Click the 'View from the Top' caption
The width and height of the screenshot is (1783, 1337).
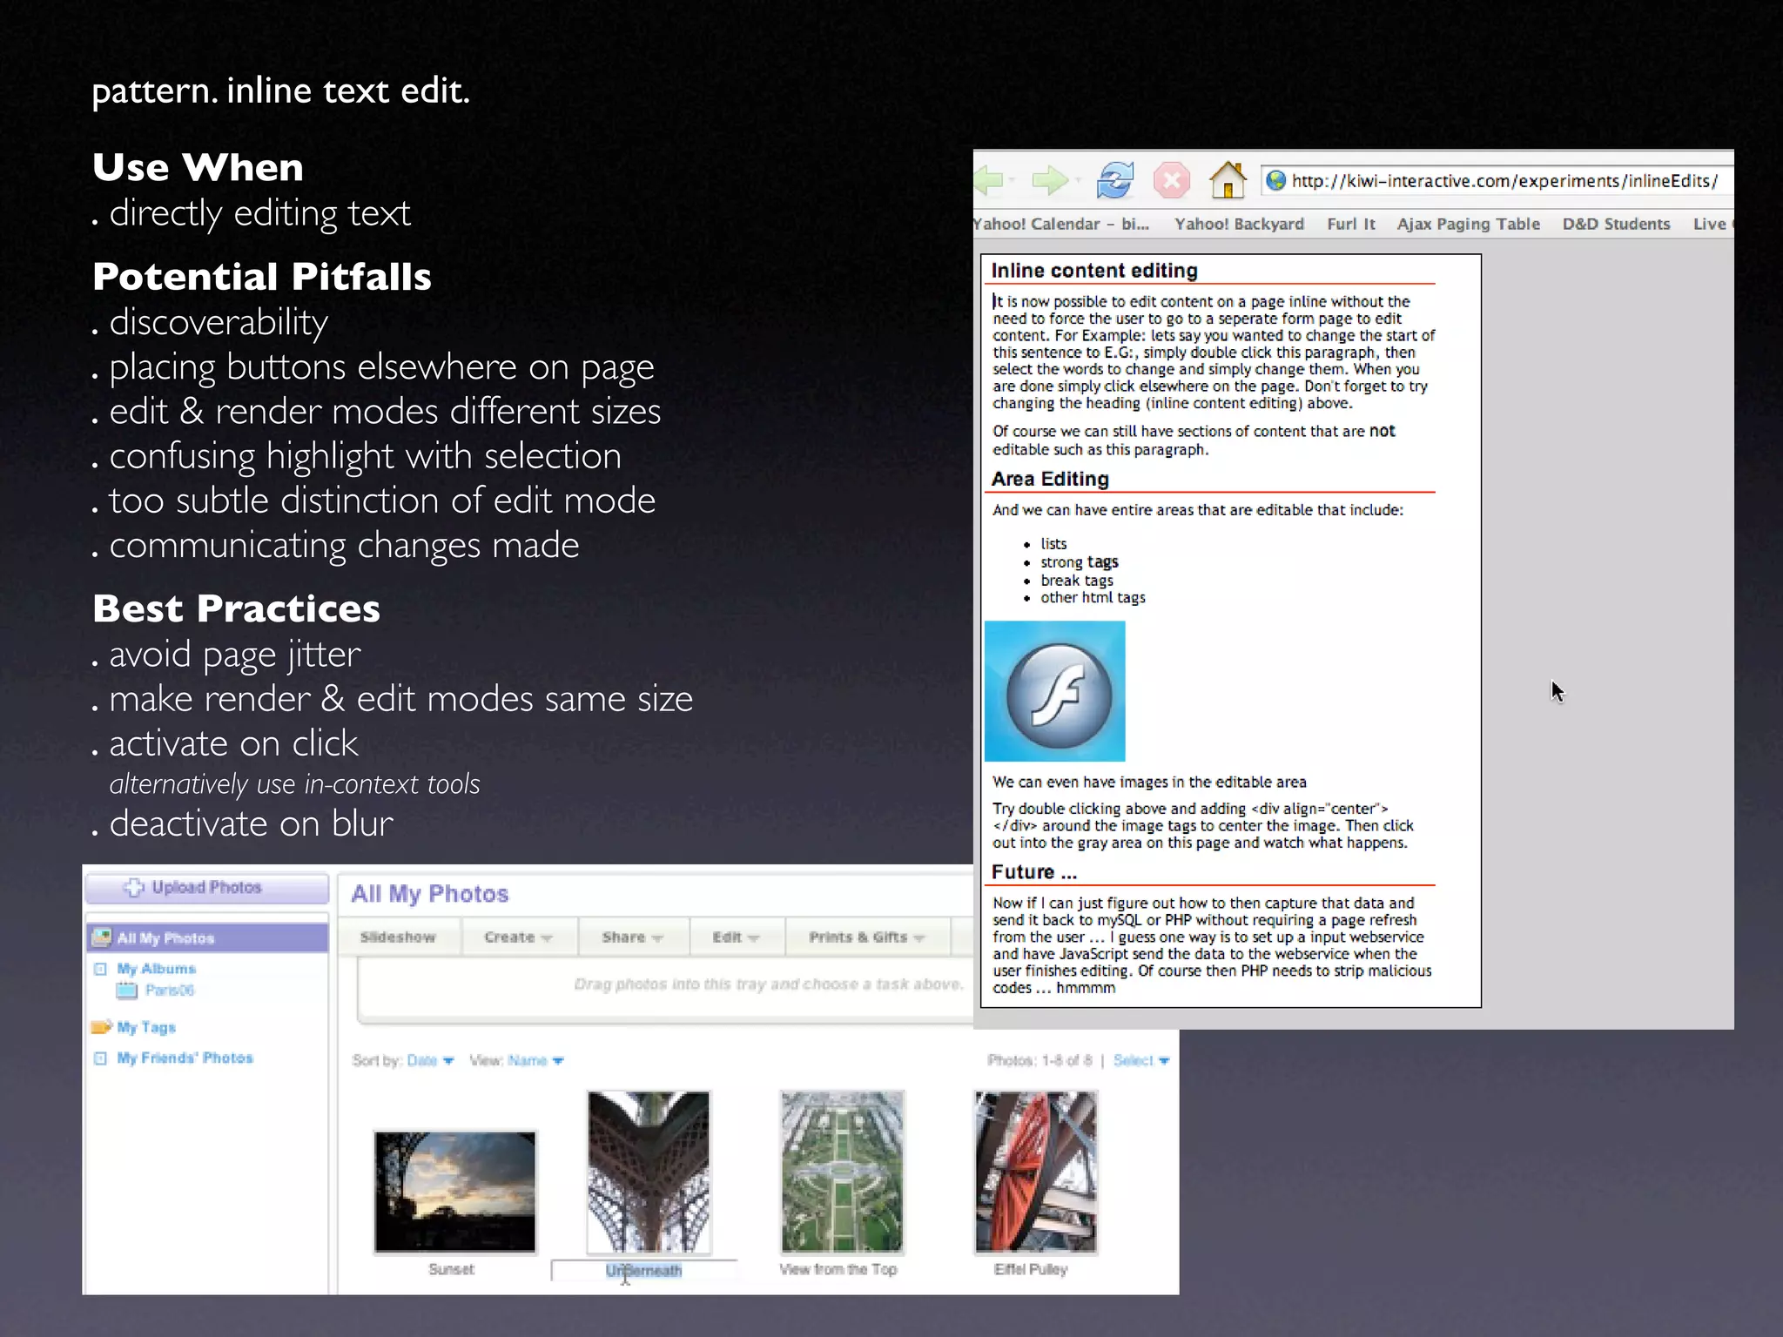click(x=838, y=1270)
